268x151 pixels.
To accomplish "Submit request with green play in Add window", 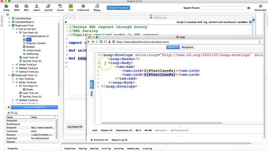I will click(x=88, y=42).
